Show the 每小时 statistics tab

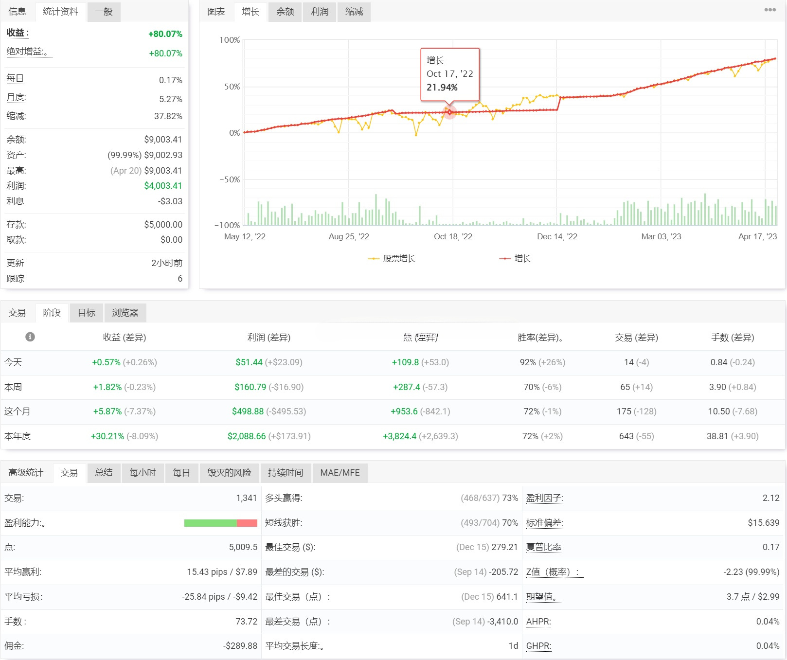143,472
